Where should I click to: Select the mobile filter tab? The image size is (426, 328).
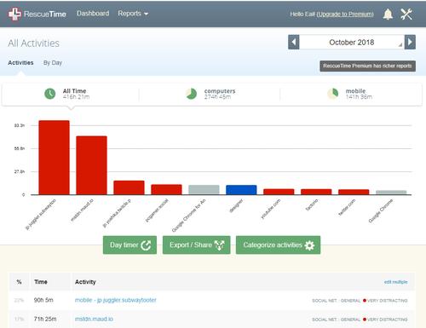click(x=351, y=94)
